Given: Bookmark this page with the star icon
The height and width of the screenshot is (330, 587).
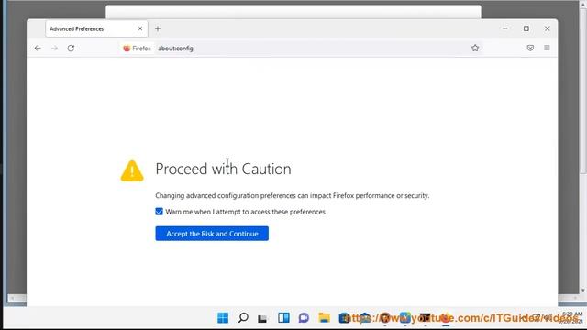Looking at the screenshot, I should 475,48.
